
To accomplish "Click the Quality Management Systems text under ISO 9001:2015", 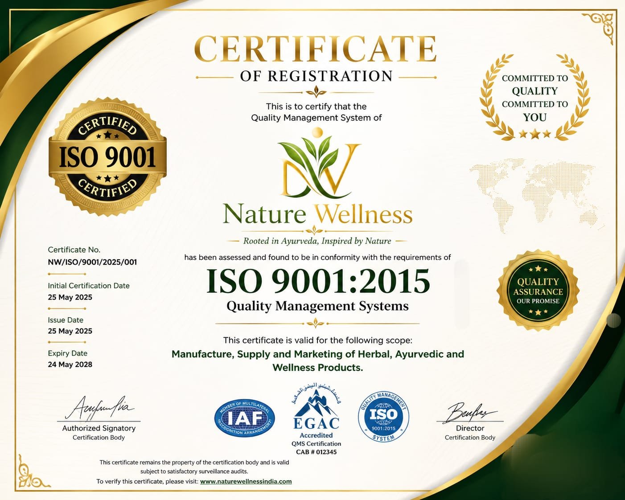I will (x=317, y=306).
